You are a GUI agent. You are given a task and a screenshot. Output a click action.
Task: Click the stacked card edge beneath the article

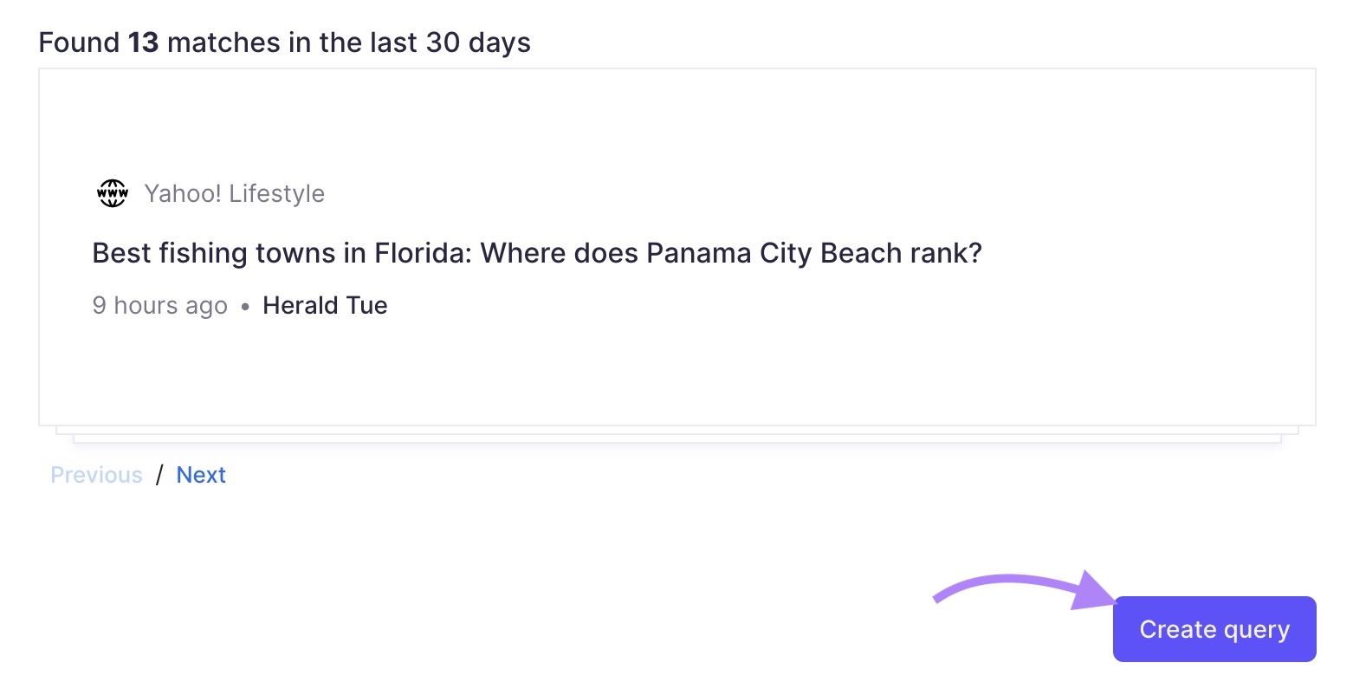point(676,436)
